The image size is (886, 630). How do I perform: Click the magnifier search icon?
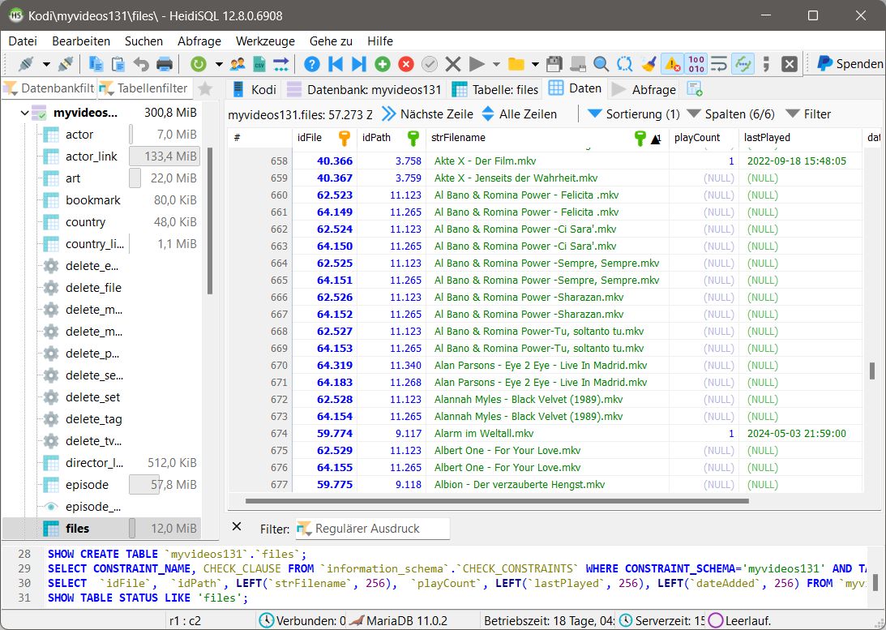(601, 64)
